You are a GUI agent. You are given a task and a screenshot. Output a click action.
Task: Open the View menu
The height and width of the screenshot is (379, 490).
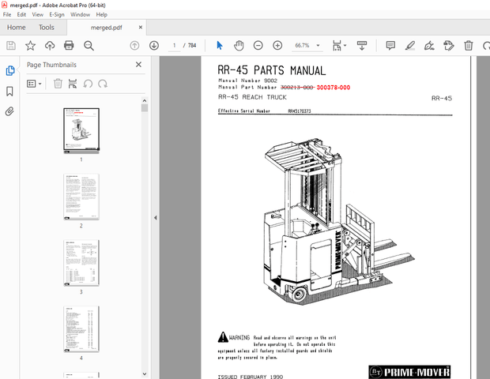click(37, 15)
